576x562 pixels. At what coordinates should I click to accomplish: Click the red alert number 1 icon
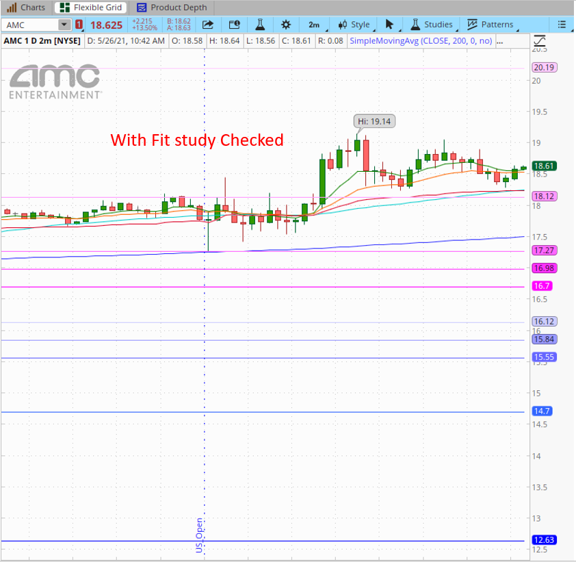pyautogui.click(x=79, y=25)
